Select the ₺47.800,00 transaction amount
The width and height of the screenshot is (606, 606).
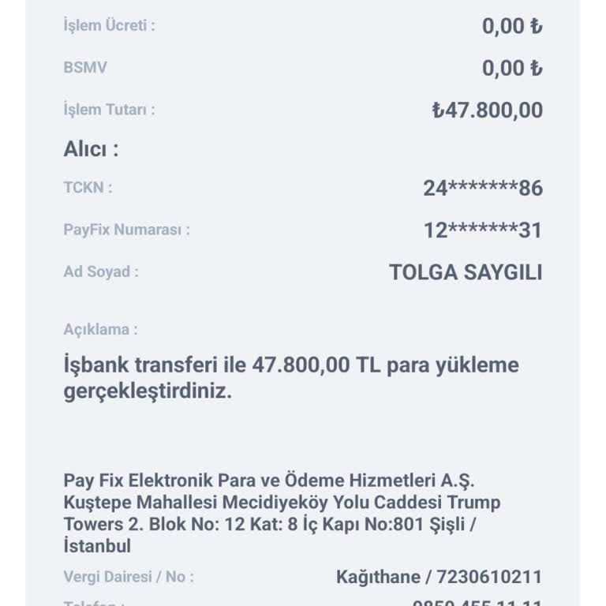click(487, 110)
